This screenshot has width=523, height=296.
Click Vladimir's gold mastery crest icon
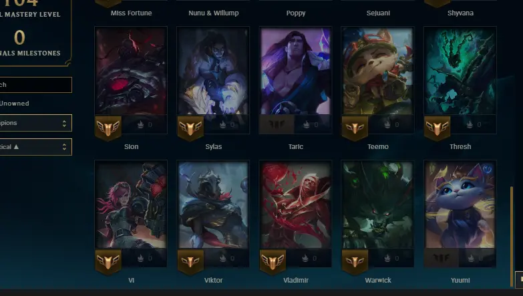tap(273, 262)
